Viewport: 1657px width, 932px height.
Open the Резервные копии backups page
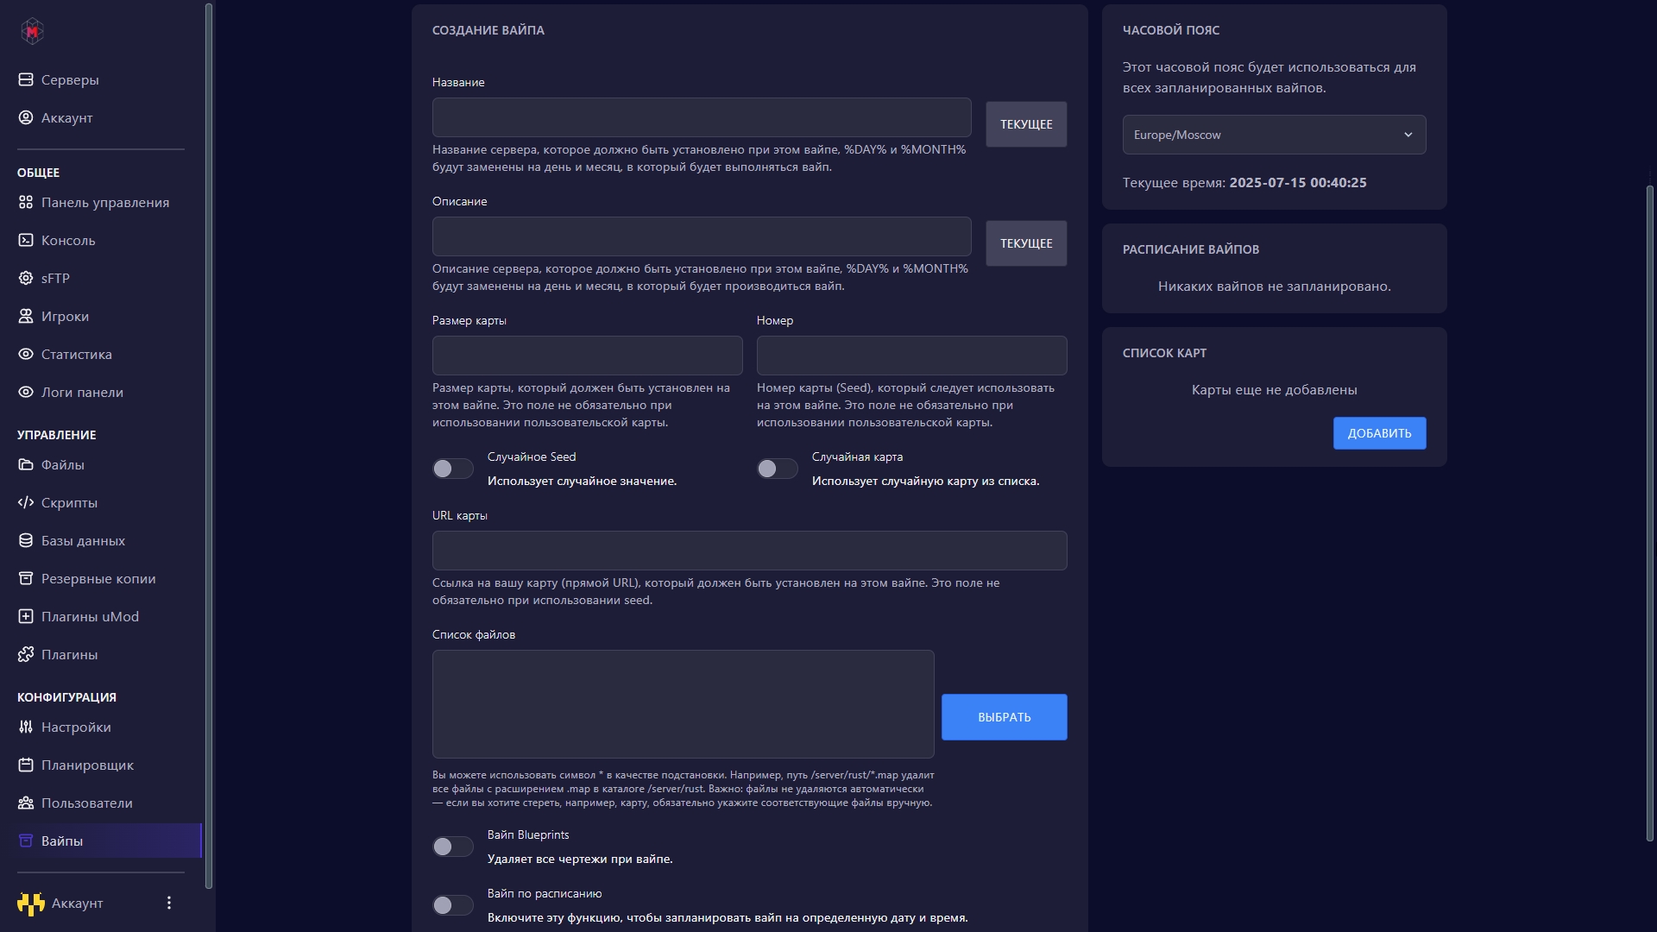point(98,578)
